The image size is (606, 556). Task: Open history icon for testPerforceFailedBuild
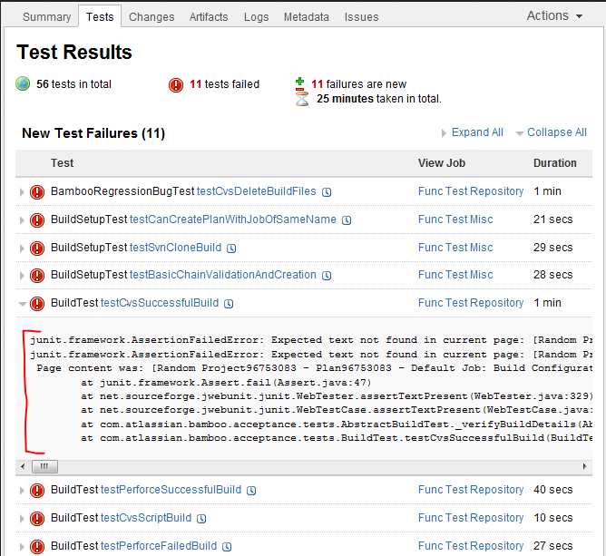coord(227,547)
